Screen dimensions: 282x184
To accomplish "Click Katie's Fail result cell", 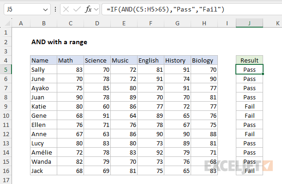I will (249, 106).
